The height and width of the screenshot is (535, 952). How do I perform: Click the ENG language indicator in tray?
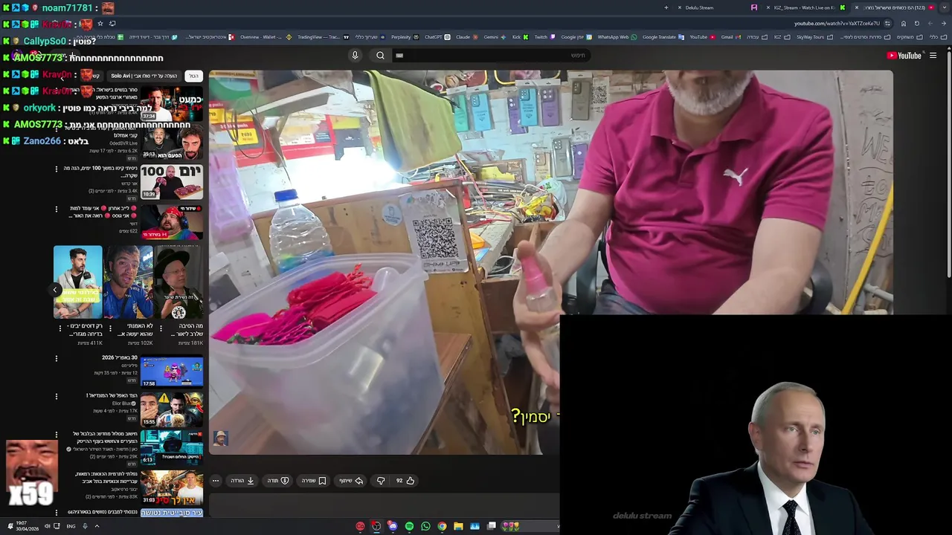click(71, 526)
